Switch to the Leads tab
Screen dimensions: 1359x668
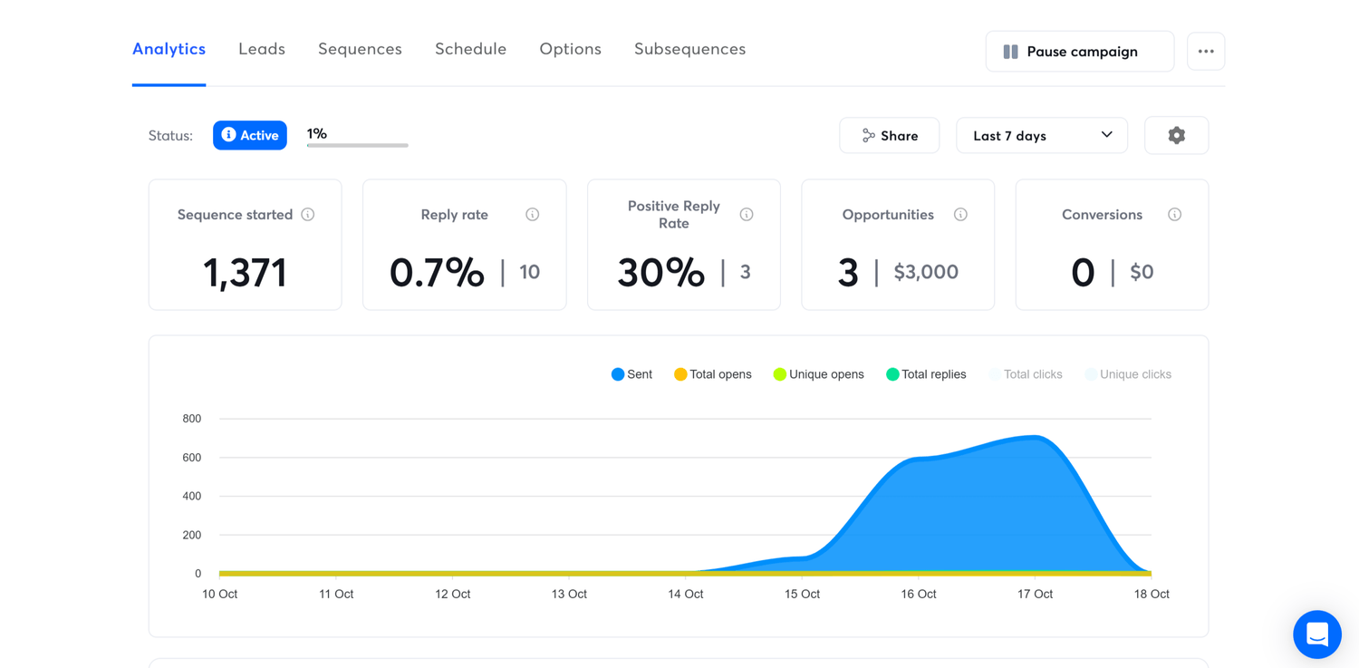click(262, 49)
